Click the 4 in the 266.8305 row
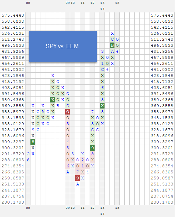 click(x=87, y=172)
